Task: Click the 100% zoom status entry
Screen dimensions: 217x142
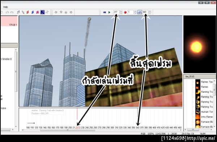Action: tap(150, 134)
